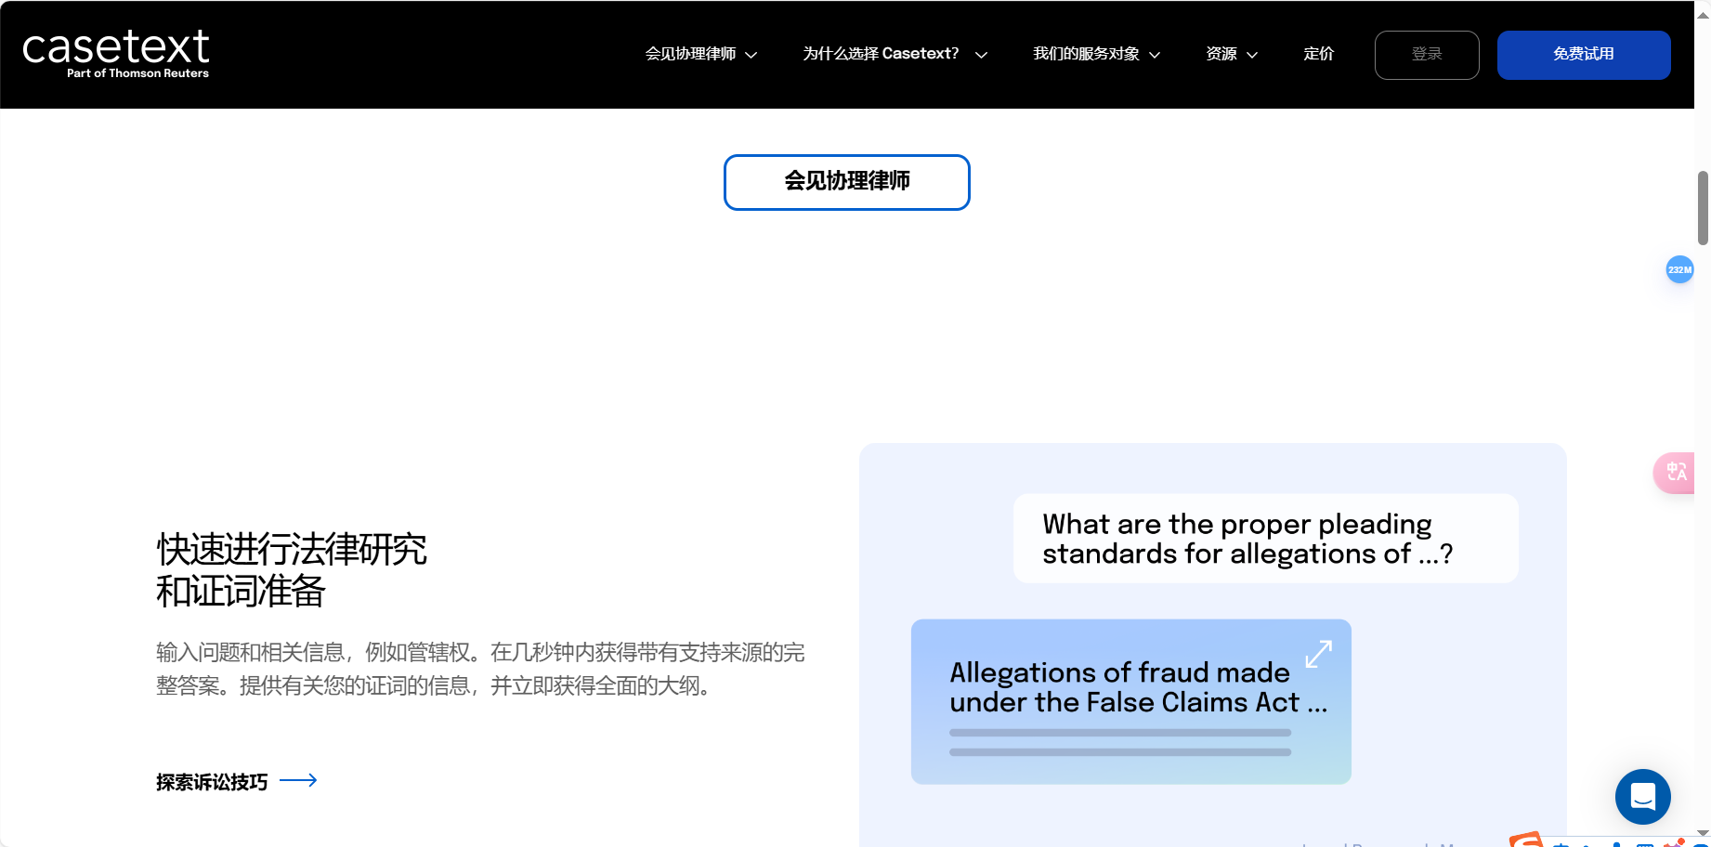
Task: Click the 登录 button
Action: point(1427,55)
